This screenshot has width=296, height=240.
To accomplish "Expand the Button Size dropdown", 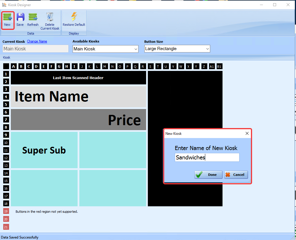I will click(x=177, y=49).
